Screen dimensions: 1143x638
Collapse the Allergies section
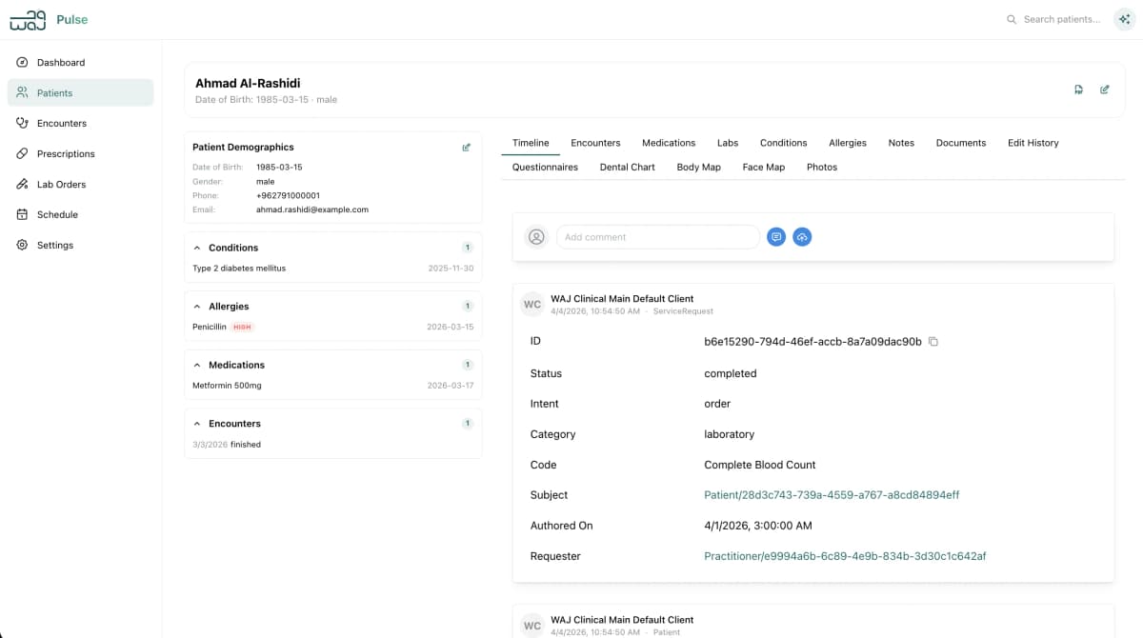click(x=199, y=306)
